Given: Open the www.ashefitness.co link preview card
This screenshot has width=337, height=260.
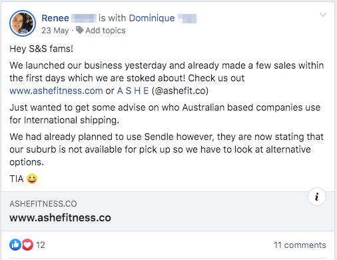Looking at the screenshot, I should pos(168,211).
